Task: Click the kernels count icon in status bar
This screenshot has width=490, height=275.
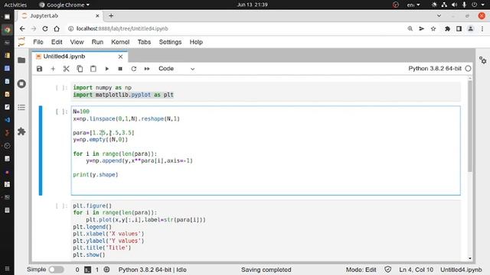Action: pos(106,270)
